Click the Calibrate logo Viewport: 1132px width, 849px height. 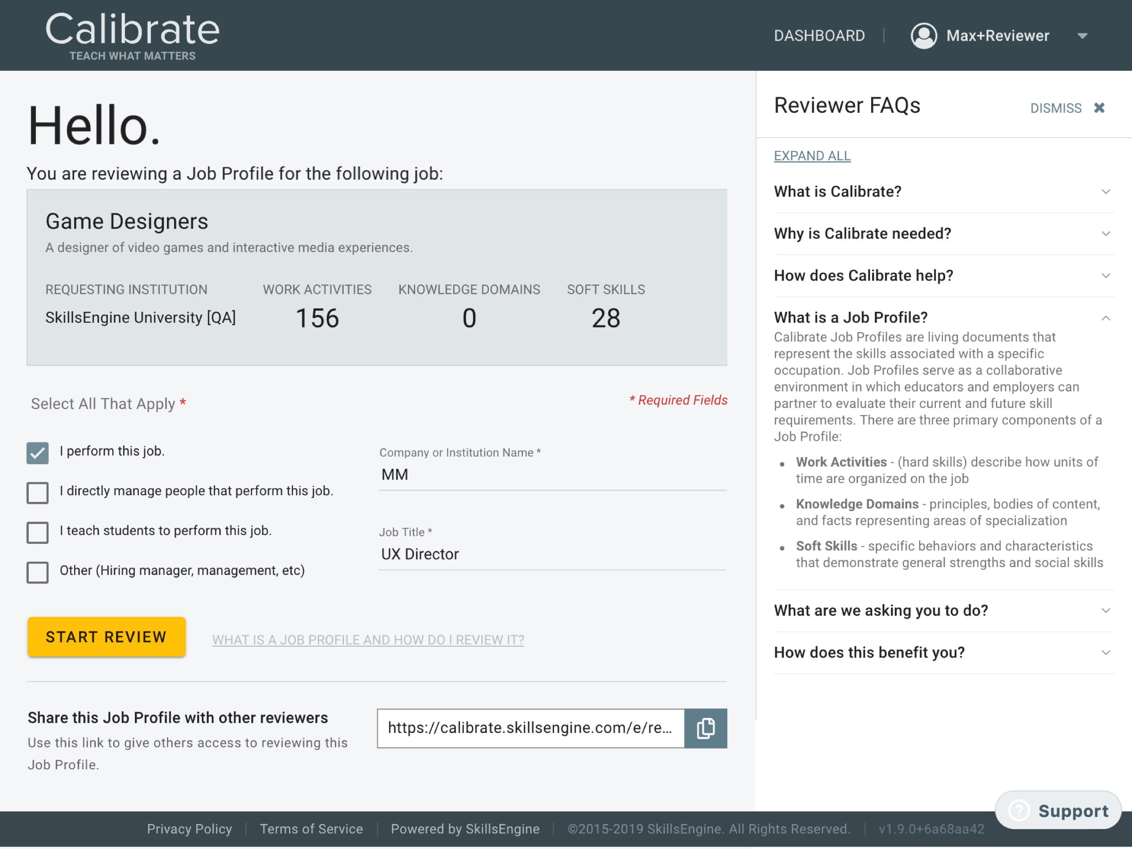(133, 36)
